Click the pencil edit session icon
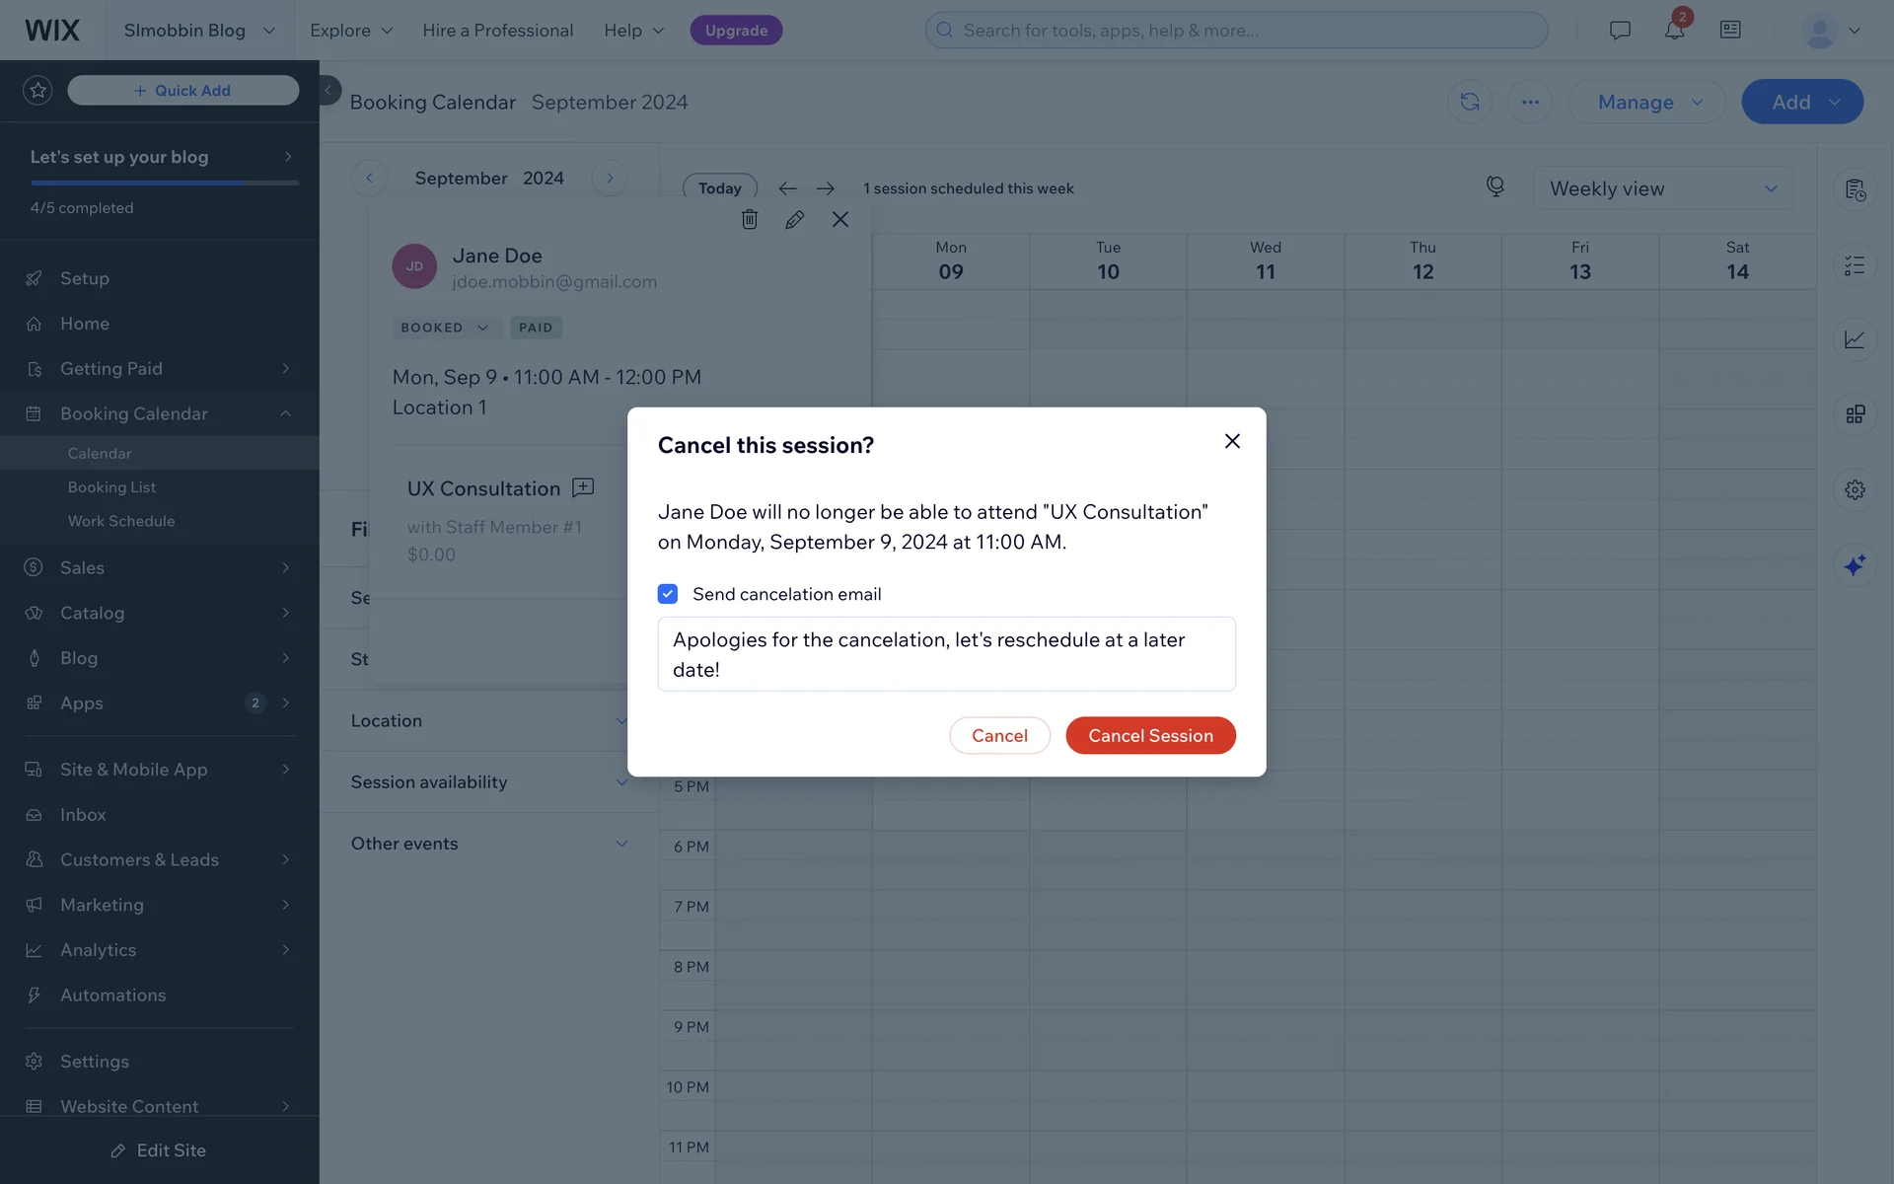The image size is (1894, 1184). pos(794,219)
